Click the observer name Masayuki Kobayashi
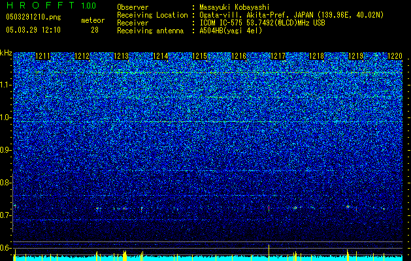This screenshot has height=261, width=411. [235, 7]
